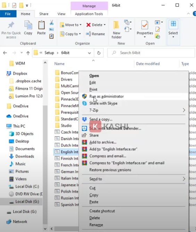196x232 pixels.
Task: Click the Paste shortcut icon
Action: [x=51, y=36]
